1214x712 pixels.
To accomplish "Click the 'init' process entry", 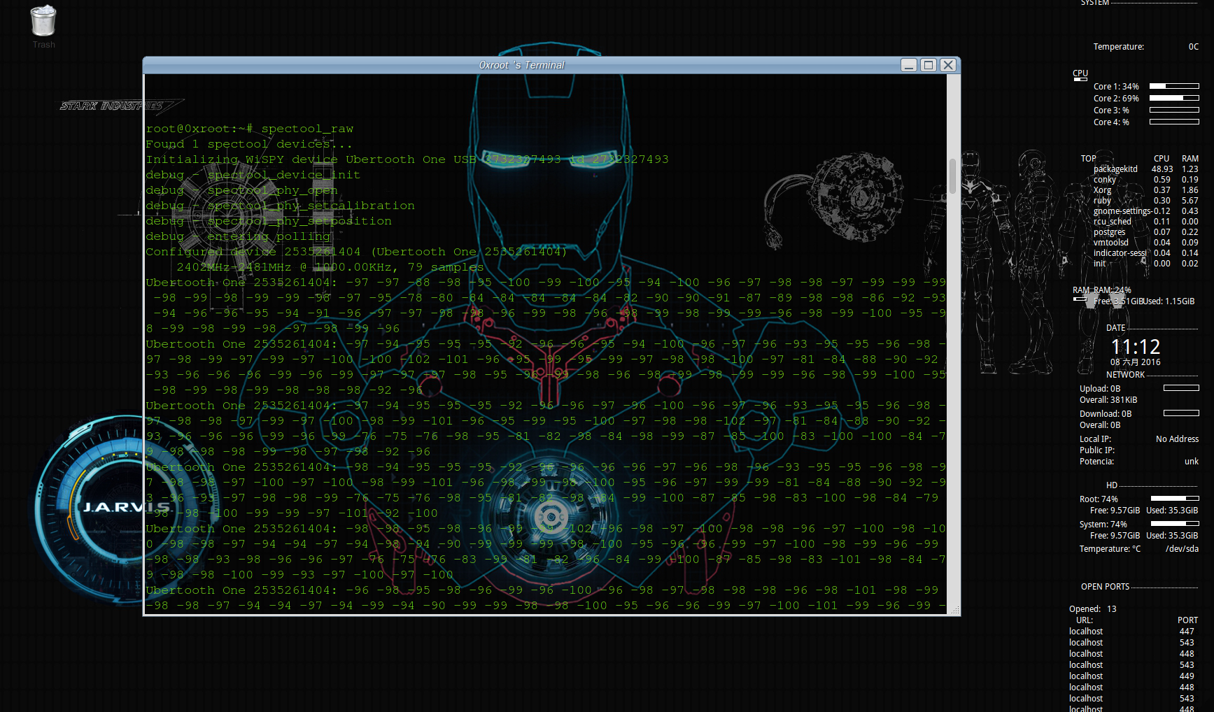I will (1100, 264).
